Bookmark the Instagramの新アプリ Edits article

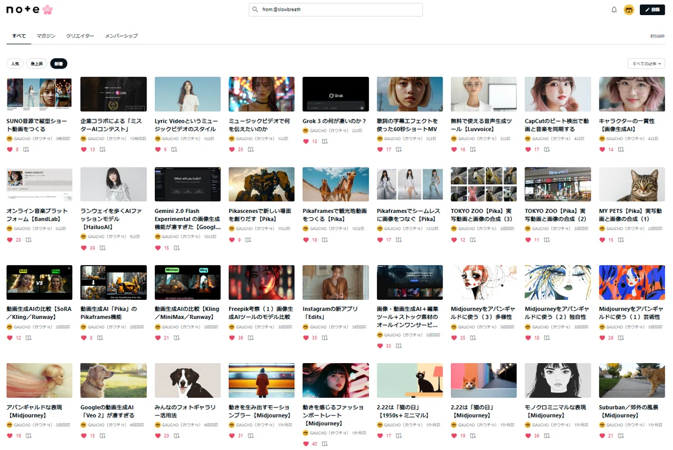(325, 338)
